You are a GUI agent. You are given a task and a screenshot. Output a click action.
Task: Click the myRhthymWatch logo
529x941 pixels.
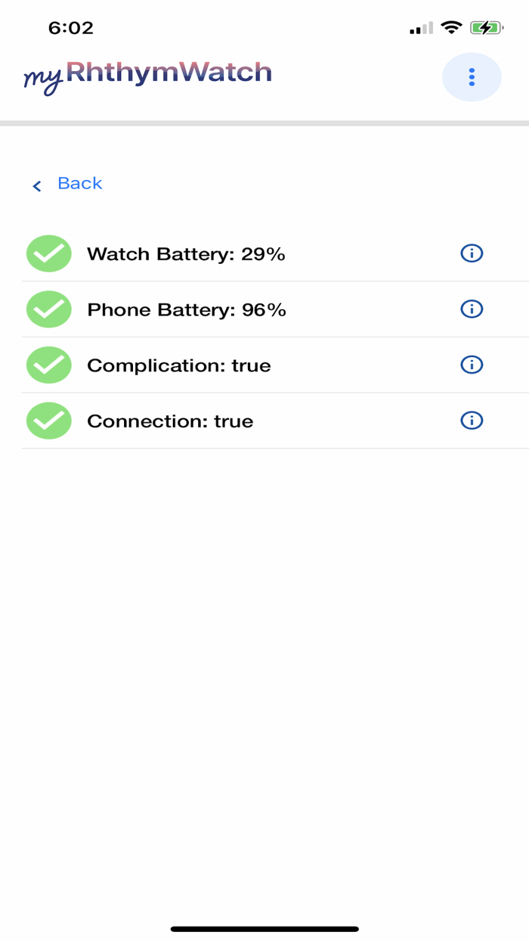pyautogui.click(x=148, y=76)
